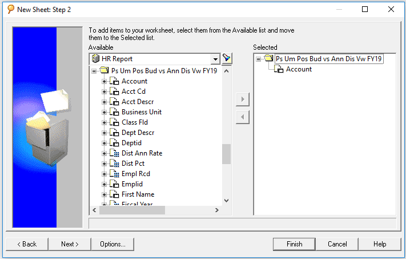Select Dept Descr in the Available list
This screenshot has height=259, width=406.
pos(138,133)
